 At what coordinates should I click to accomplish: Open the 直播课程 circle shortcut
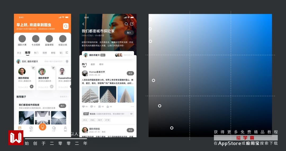pos(49,39)
